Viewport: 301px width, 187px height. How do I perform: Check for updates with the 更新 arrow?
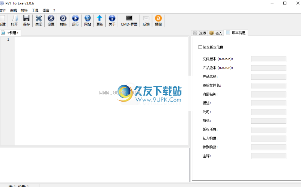(x=99, y=20)
